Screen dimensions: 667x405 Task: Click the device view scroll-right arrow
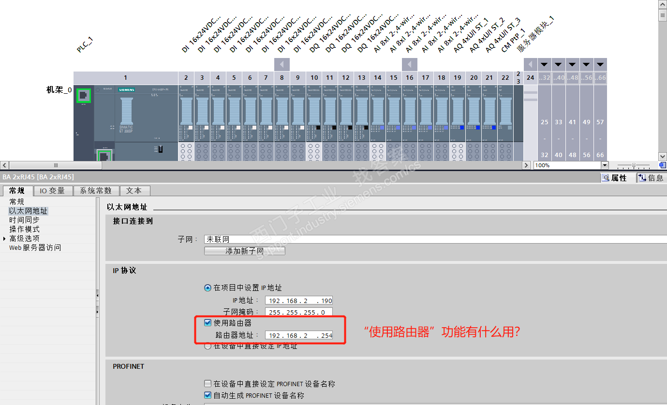[526, 165]
